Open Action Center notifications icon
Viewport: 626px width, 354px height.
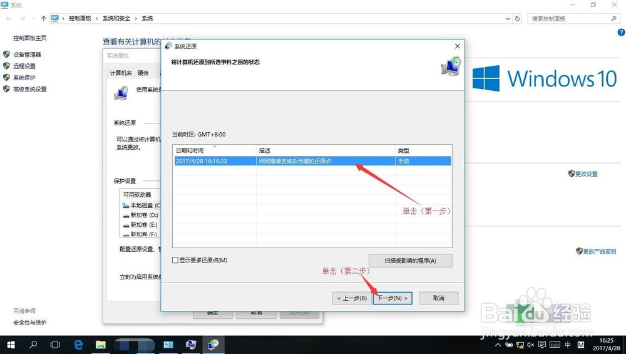(x=542, y=345)
